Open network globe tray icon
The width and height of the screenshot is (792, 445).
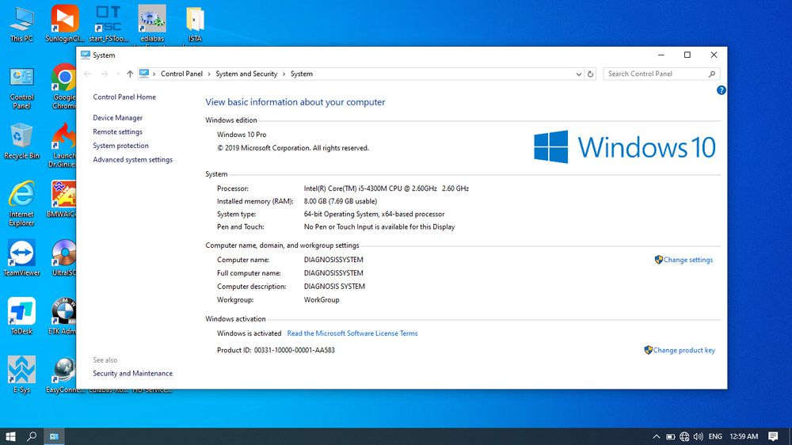point(684,436)
